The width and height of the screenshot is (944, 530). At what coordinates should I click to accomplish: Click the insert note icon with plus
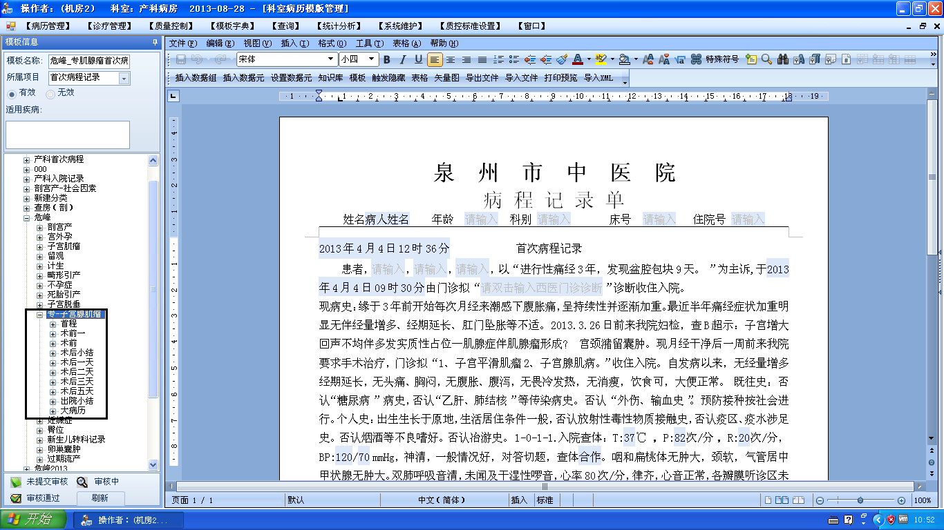click(x=751, y=59)
